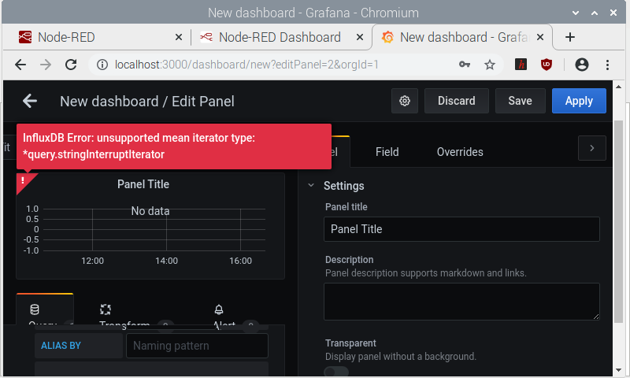Click the 14:00 time axis label

point(166,261)
